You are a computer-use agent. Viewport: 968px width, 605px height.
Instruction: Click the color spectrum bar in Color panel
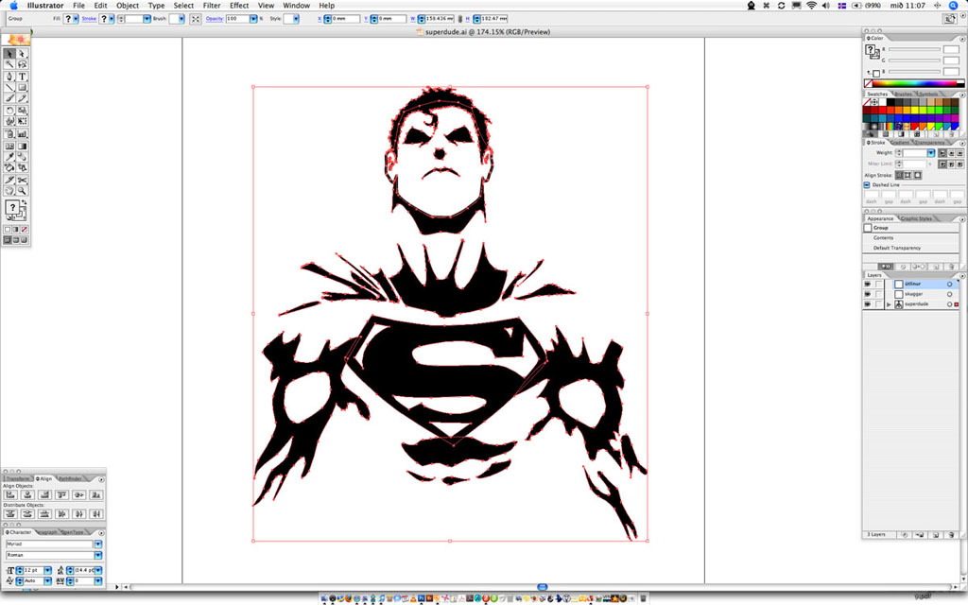914,83
